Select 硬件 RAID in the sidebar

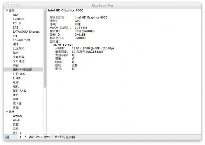click(20, 91)
